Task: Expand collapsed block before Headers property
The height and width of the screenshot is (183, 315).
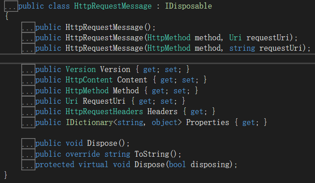Action: [x=28, y=111]
